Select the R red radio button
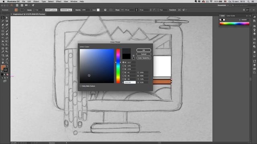 click(x=123, y=72)
